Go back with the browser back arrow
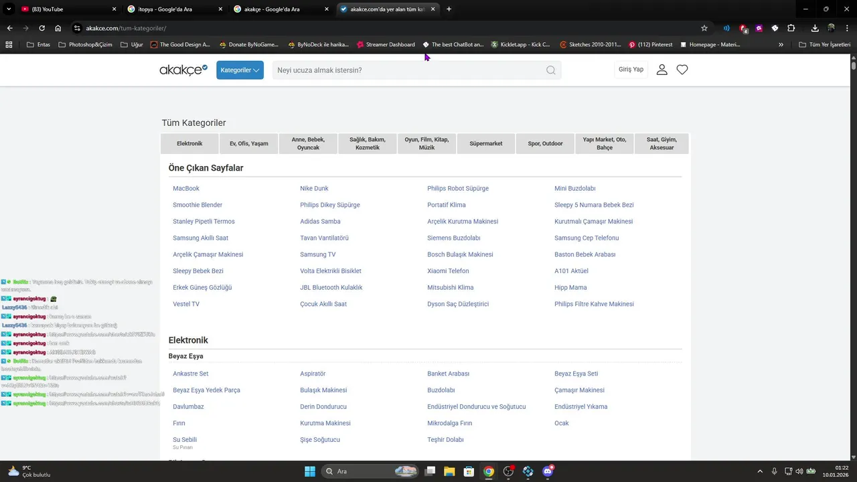857x482 pixels. pos(9,28)
